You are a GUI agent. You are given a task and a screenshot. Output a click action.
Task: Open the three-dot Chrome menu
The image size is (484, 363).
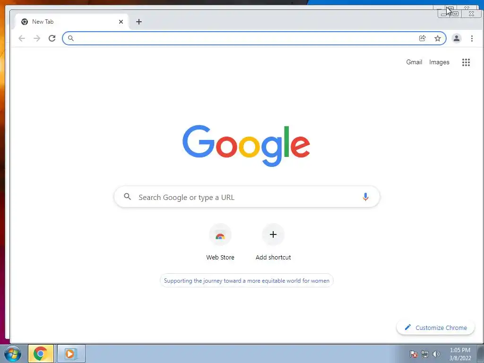pyautogui.click(x=472, y=38)
